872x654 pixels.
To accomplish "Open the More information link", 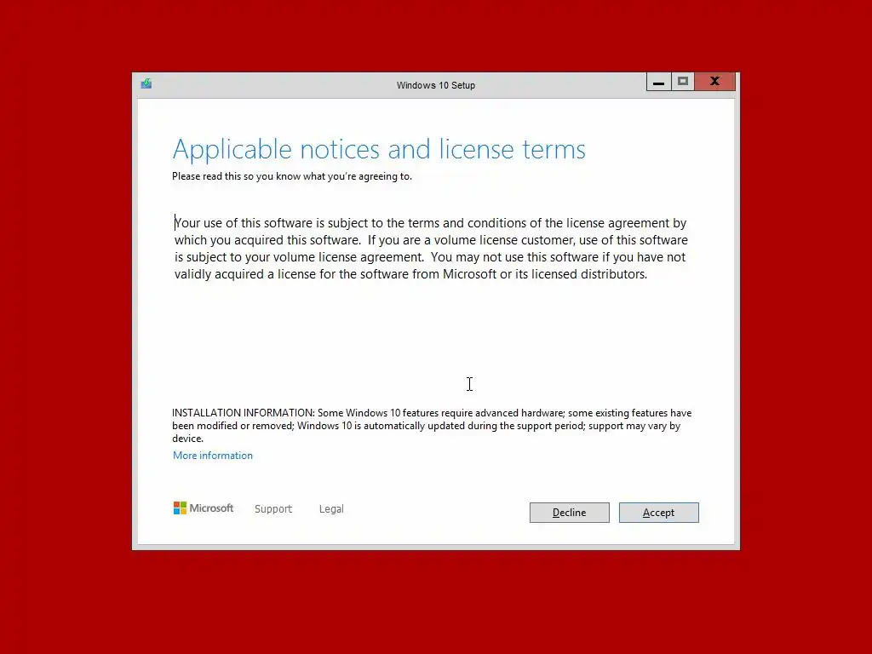I will coord(212,456).
